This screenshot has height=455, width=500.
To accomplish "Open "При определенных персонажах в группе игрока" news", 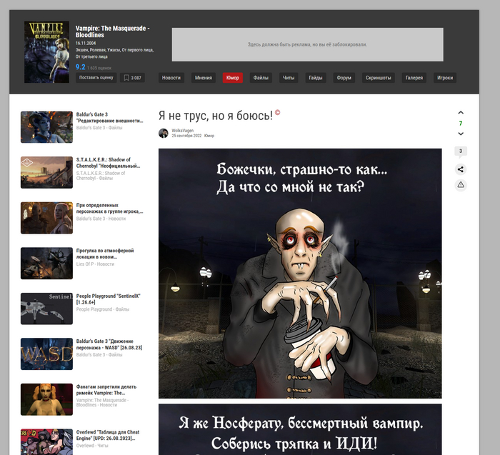I will (109, 208).
